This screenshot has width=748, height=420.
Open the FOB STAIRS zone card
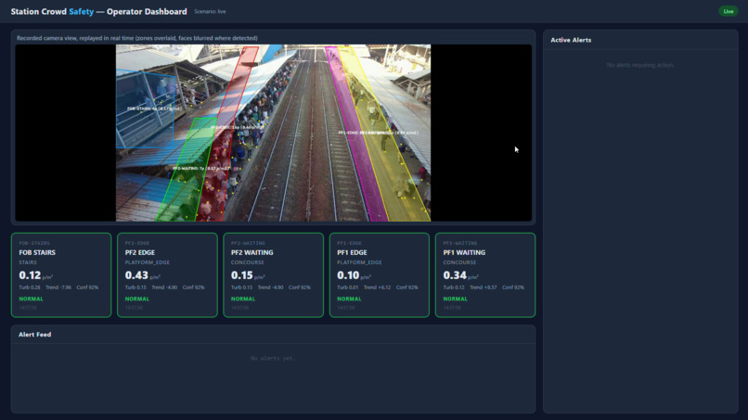point(61,275)
